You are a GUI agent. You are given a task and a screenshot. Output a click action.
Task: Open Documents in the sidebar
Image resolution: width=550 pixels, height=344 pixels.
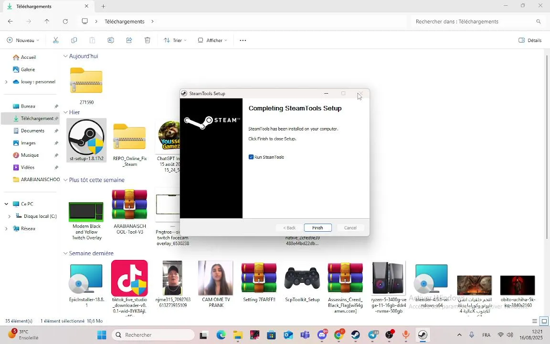(x=32, y=130)
